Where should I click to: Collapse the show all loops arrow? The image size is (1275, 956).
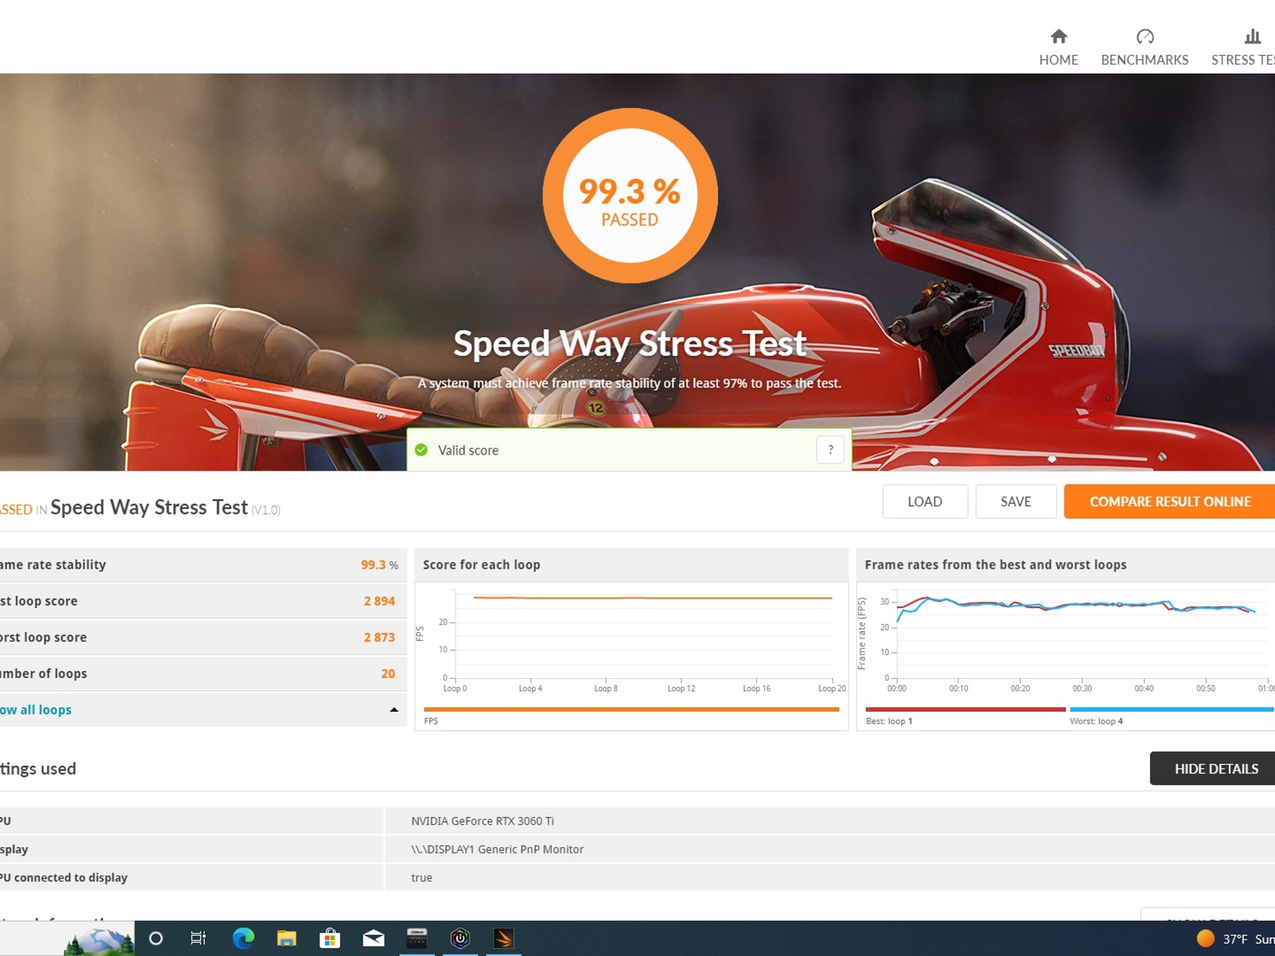[x=393, y=710]
